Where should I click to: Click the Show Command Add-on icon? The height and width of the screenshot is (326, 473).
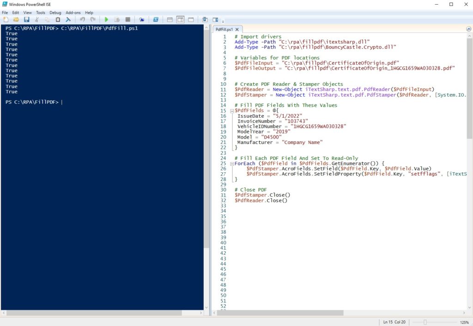[215, 19]
